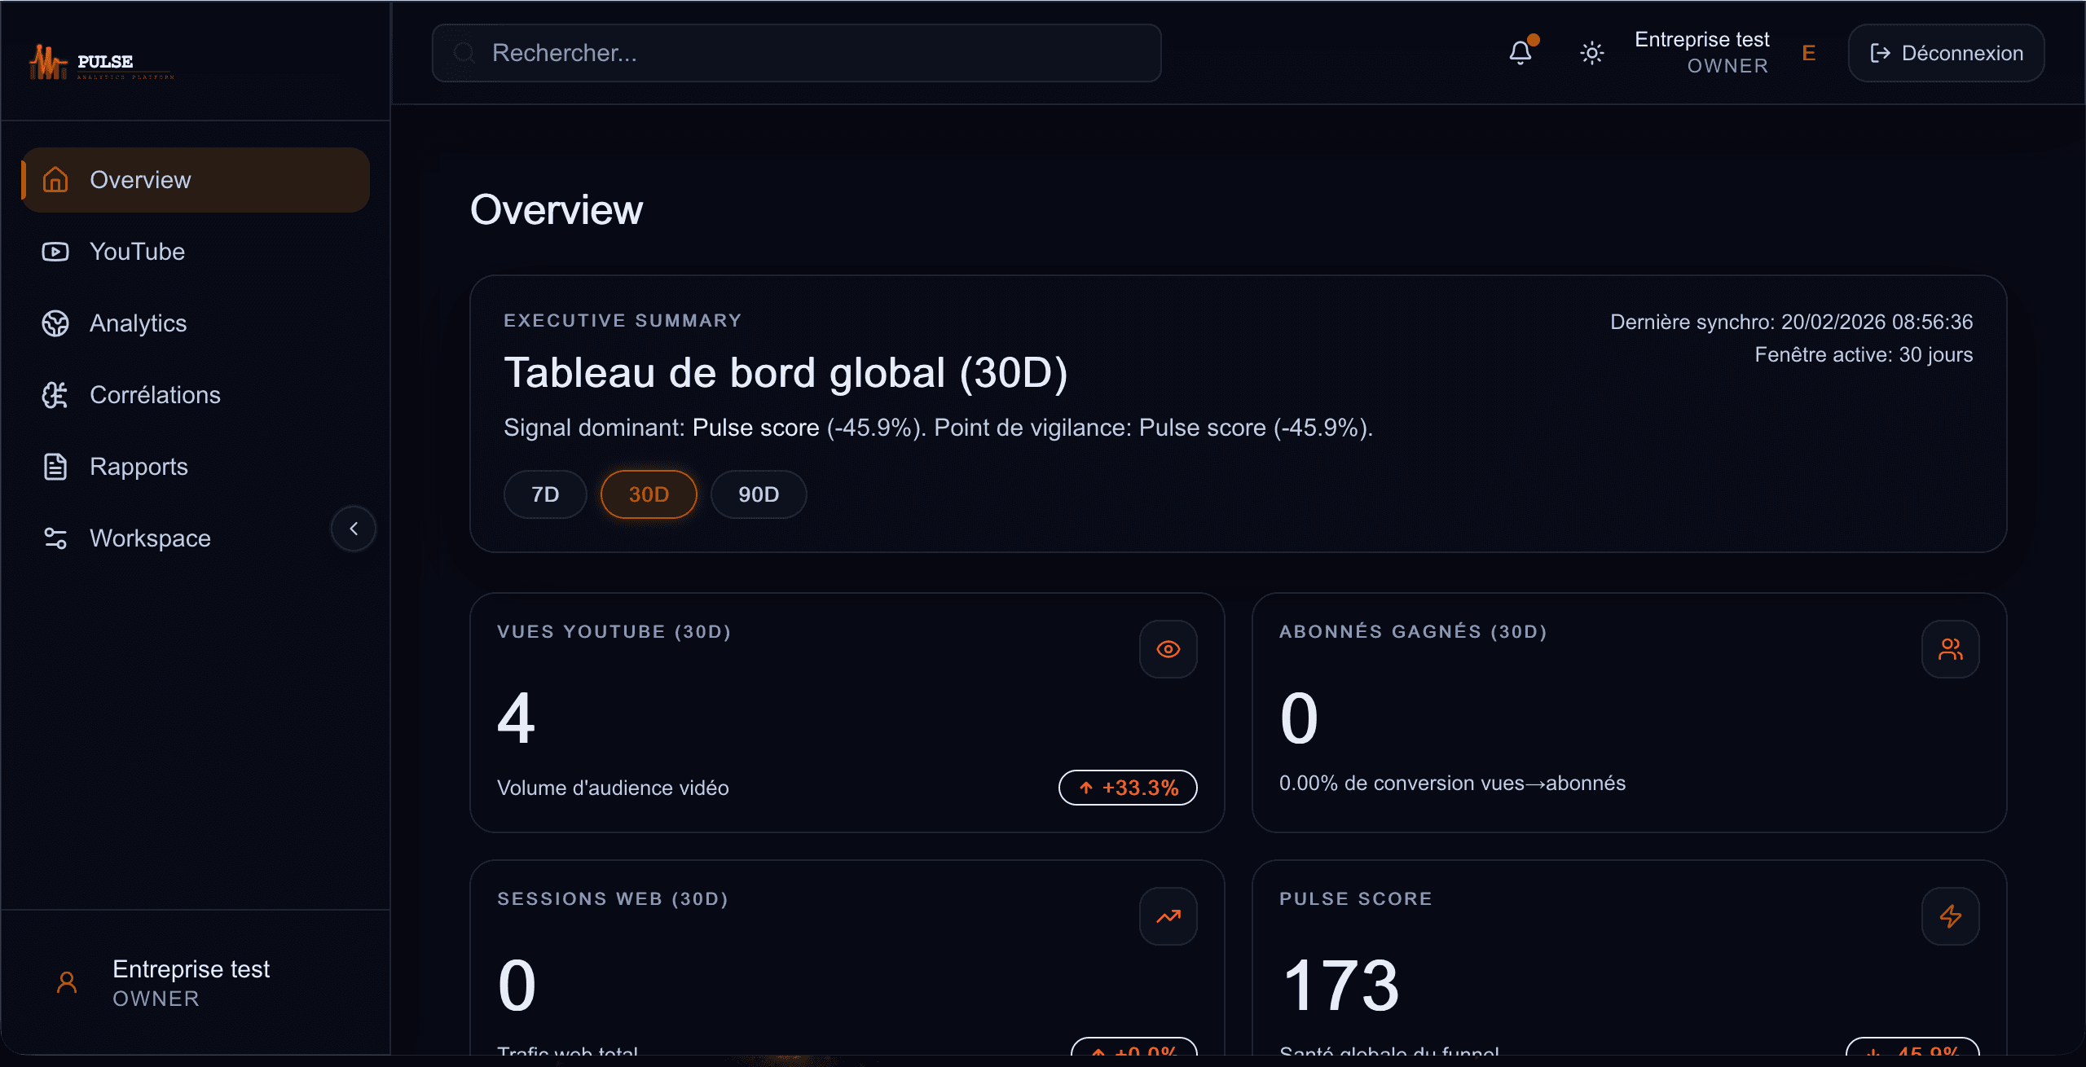Keep the 30D window active by clicking it
Viewport: 2086px width, 1067px height.
(648, 494)
